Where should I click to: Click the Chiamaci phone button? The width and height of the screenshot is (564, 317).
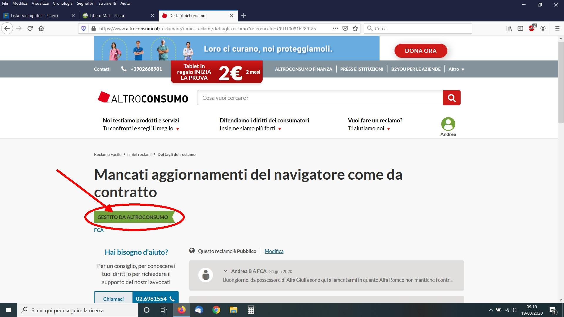(136, 297)
